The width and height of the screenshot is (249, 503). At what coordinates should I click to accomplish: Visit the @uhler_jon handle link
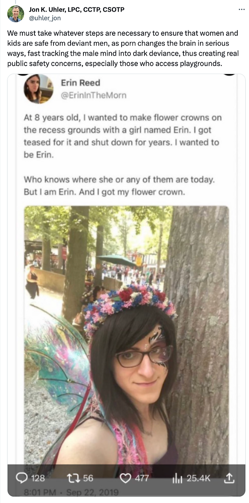[44, 18]
